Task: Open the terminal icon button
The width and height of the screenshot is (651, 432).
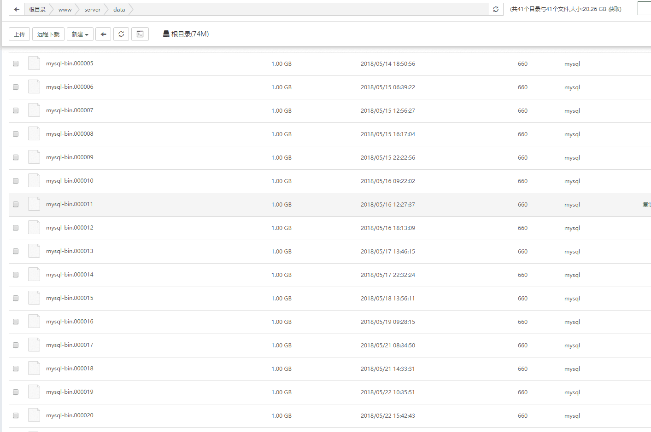Action: (x=140, y=34)
